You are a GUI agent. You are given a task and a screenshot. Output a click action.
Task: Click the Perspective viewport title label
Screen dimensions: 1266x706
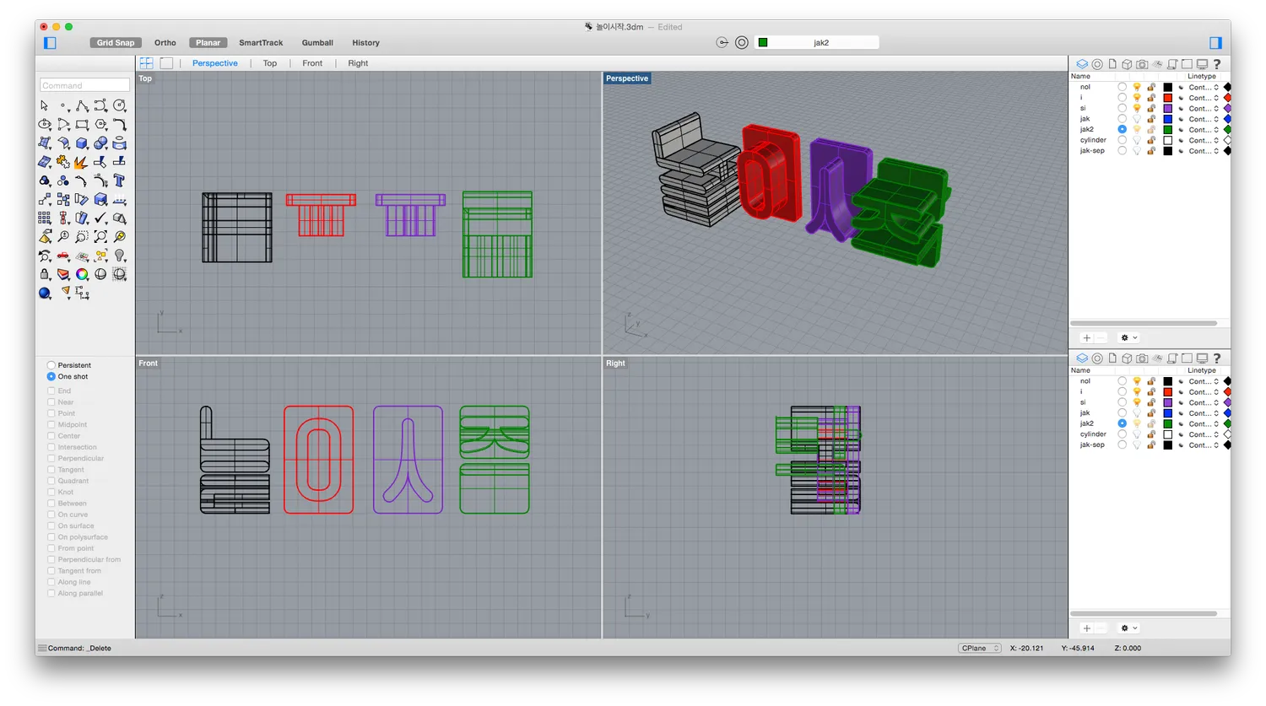click(x=627, y=78)
